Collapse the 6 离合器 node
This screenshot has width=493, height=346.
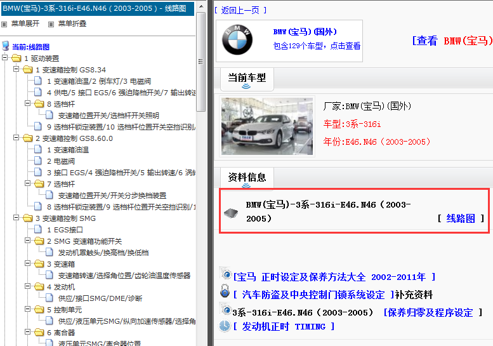click(x=28, y=332)
